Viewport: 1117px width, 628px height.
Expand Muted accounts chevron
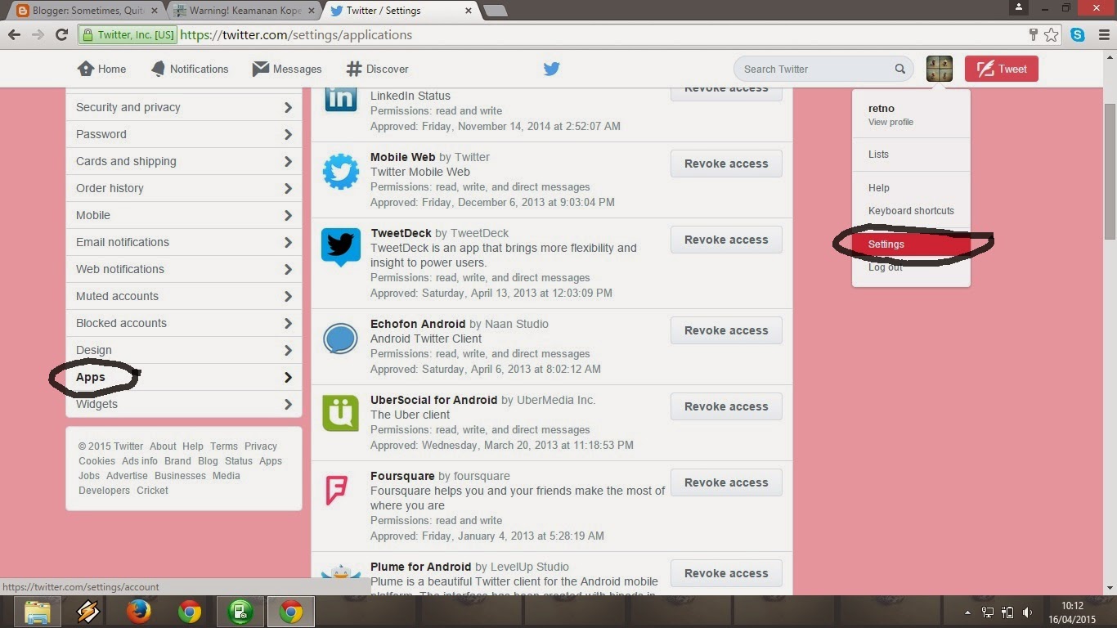[288, 296]
